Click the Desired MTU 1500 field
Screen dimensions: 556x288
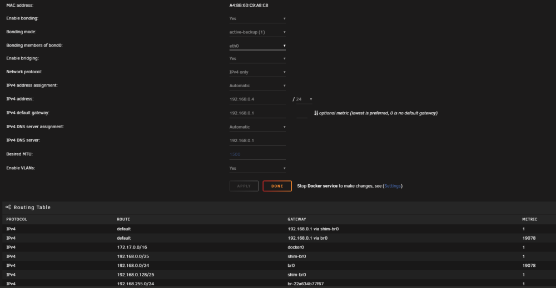pos(257,154)
